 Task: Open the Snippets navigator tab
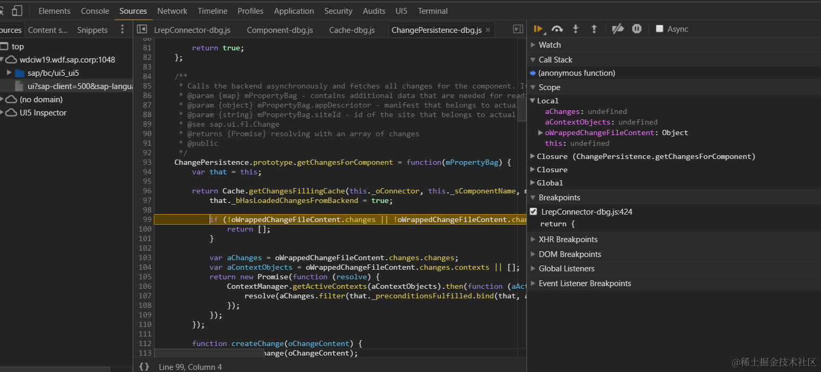click(x=92, y=30)
